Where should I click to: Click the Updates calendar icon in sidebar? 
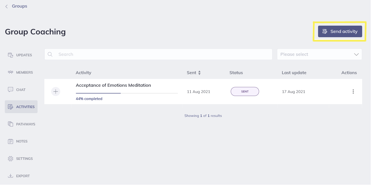(x=10, y=55)
